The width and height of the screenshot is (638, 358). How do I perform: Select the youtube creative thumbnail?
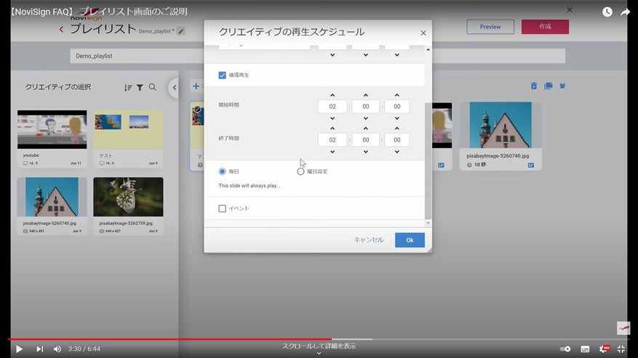[x=52, y=129]
